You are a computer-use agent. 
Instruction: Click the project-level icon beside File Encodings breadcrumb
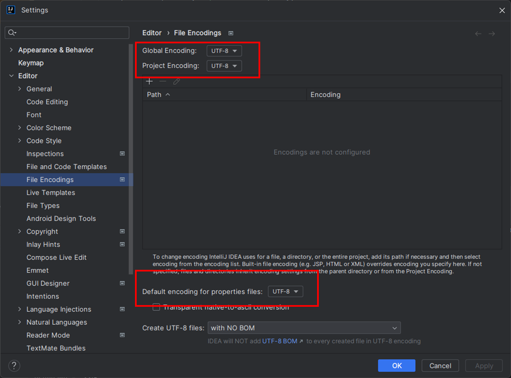[231, 33]
